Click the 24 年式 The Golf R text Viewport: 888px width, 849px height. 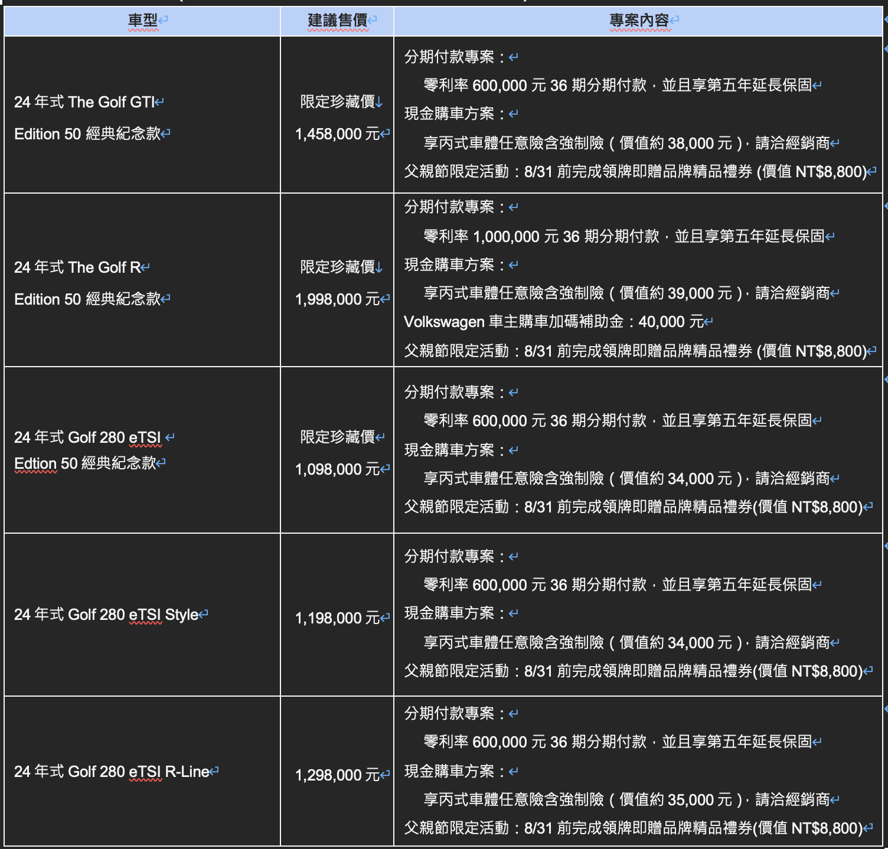point(77,267)
